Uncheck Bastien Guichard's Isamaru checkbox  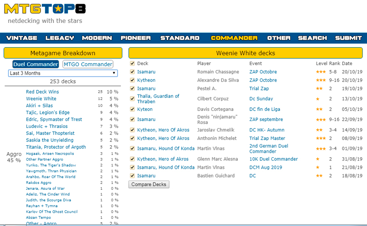(132, 176)
